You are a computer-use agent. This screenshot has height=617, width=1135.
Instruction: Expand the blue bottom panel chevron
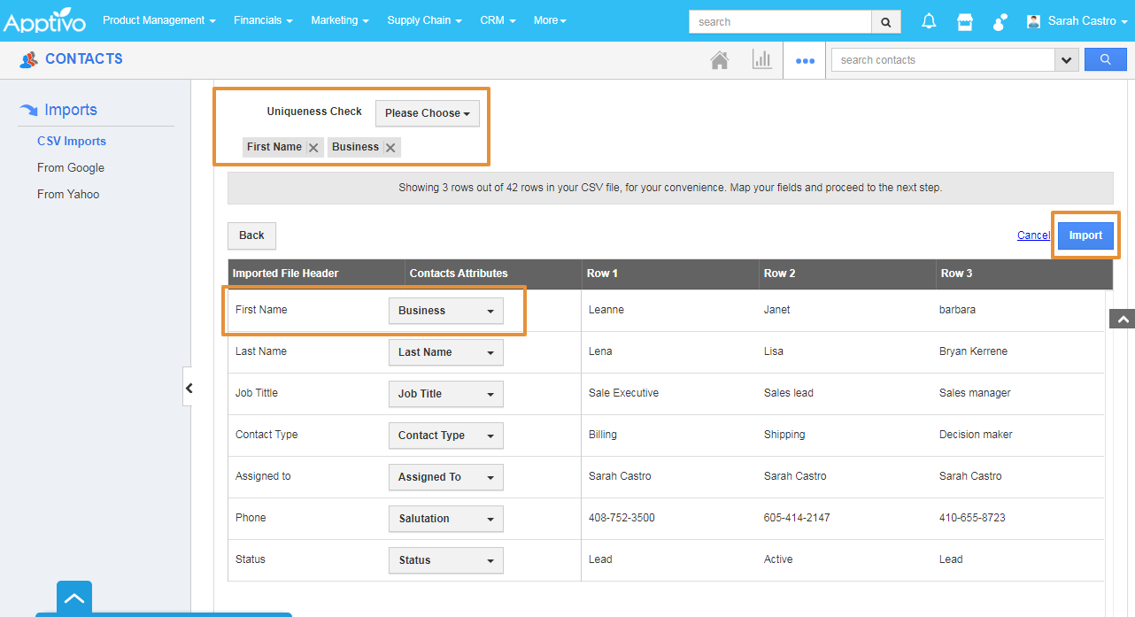tap(74, 598)
